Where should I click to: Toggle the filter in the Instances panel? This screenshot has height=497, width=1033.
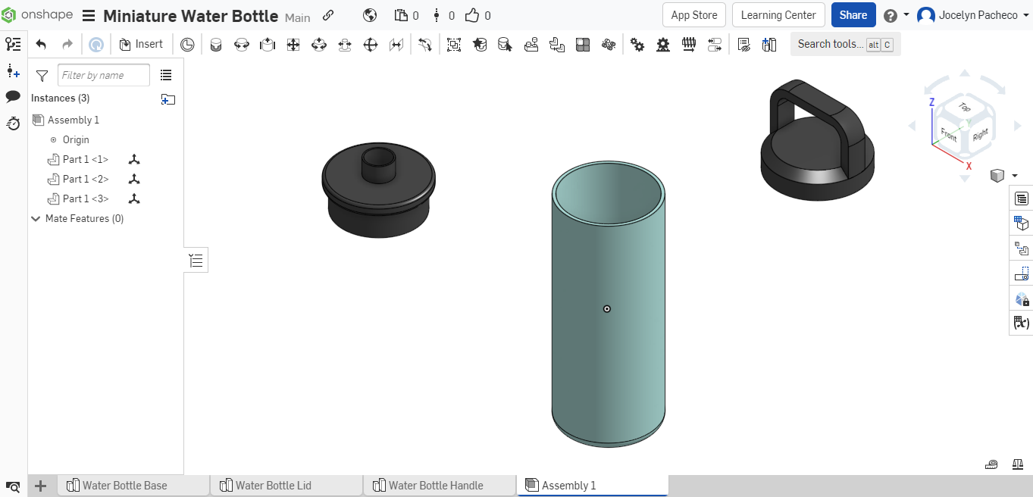(42, 75)
